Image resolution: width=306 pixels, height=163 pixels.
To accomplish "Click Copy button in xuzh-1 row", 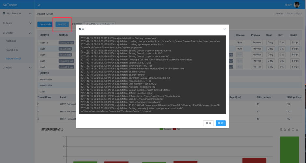I will (x=270, y=42).
